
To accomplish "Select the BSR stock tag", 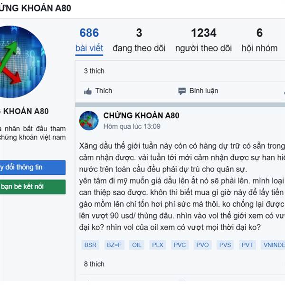I will (89, 245).
